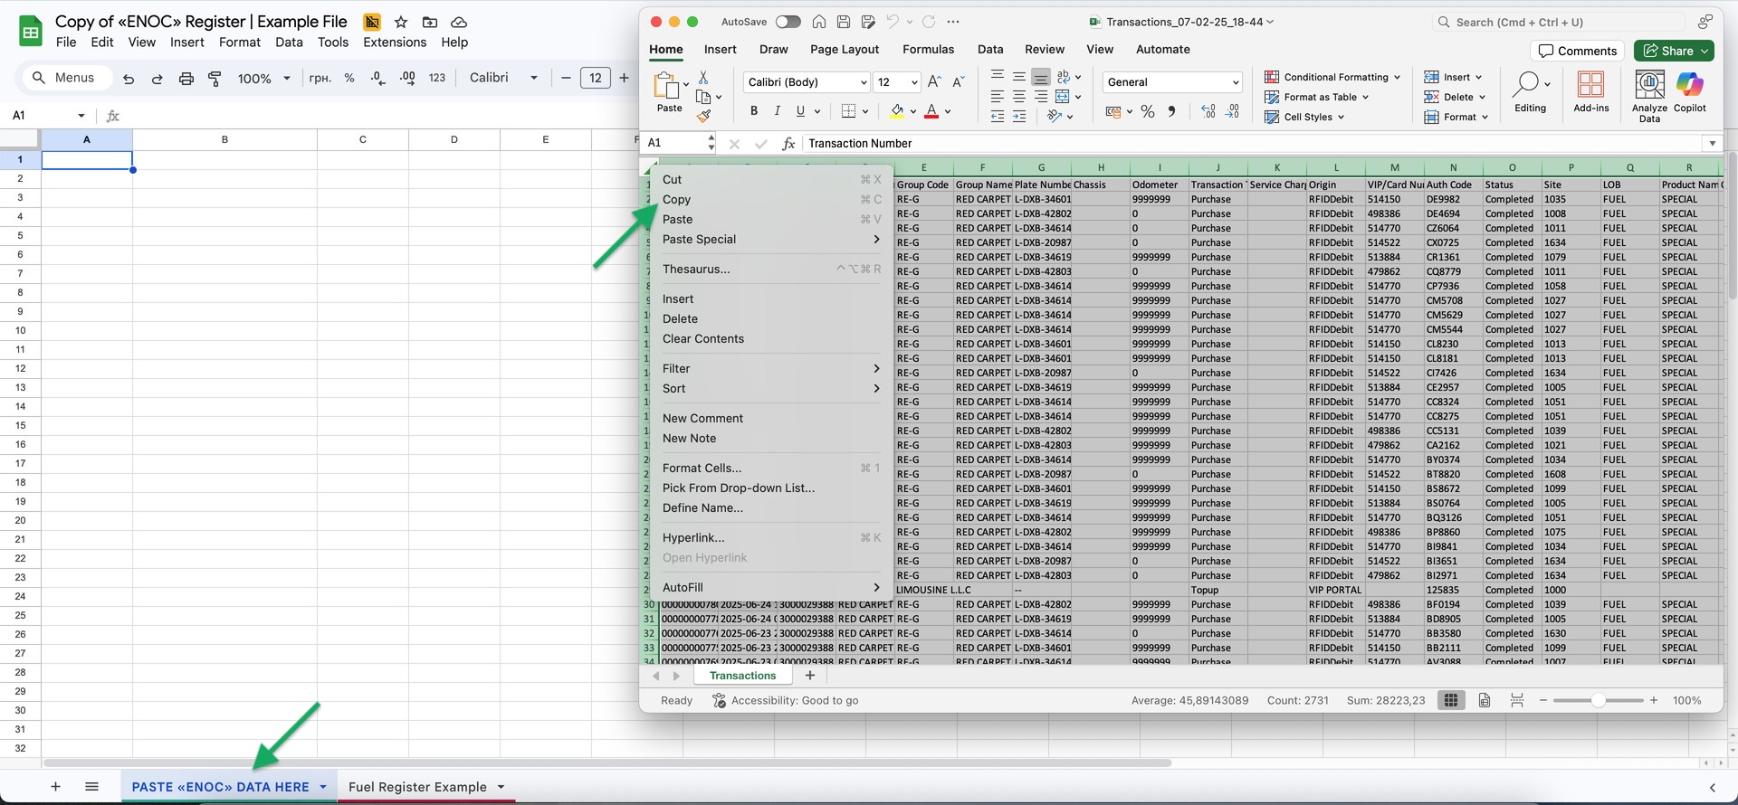Image resolution: width=1738 pixels, height=805 pixels.
Task: Click the Excel yellow Fill Color swatch
Action: pyautogui.click(x=897, y=111)
